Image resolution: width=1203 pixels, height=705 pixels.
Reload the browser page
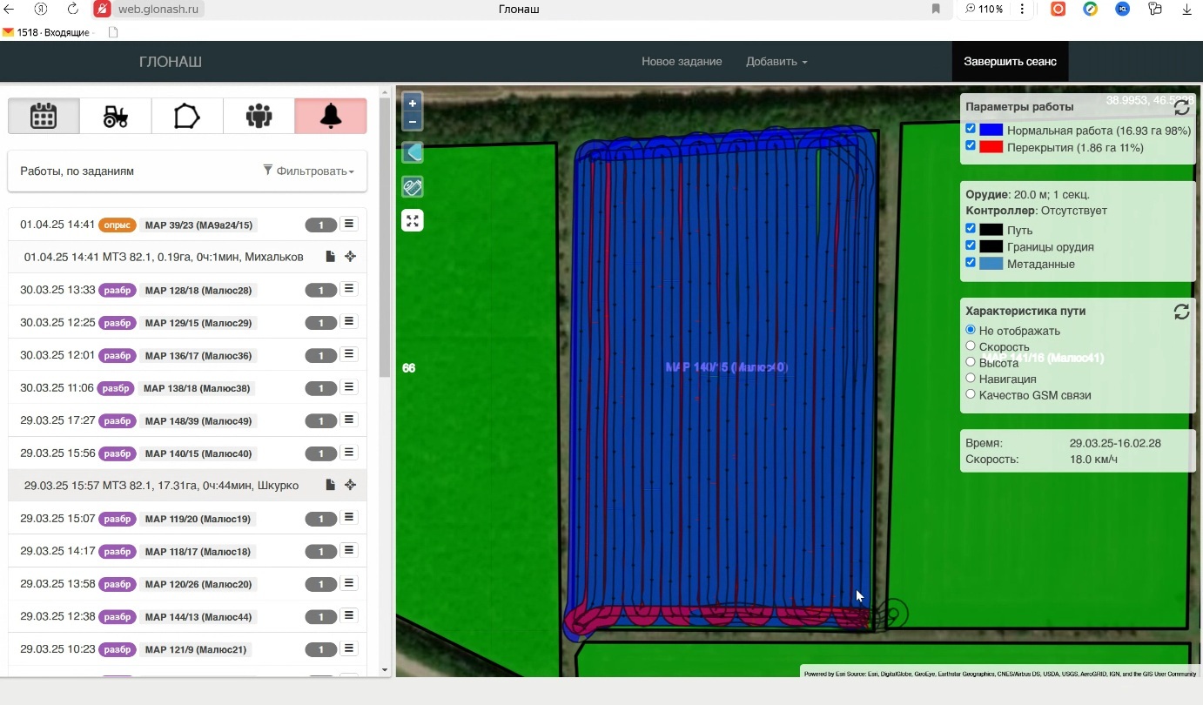[73, 9]
